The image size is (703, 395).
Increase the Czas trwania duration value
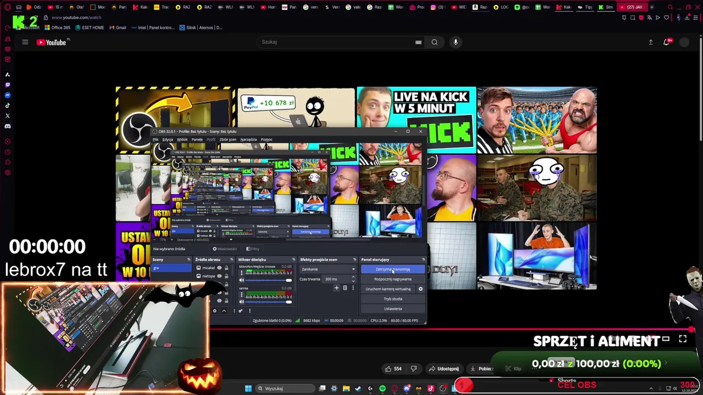(x=353, y=277)
